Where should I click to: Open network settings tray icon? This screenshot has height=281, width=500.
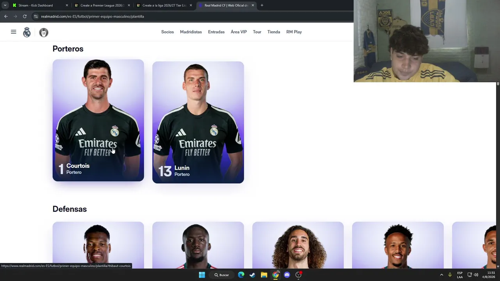pos(470,275)
